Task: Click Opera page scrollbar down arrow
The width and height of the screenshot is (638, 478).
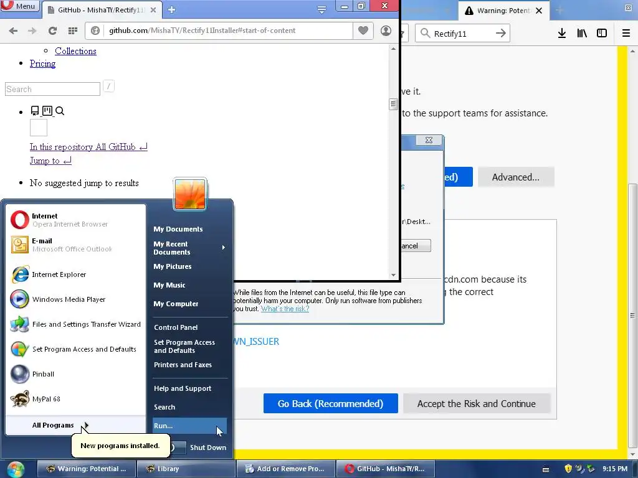Action: [393, 274]
